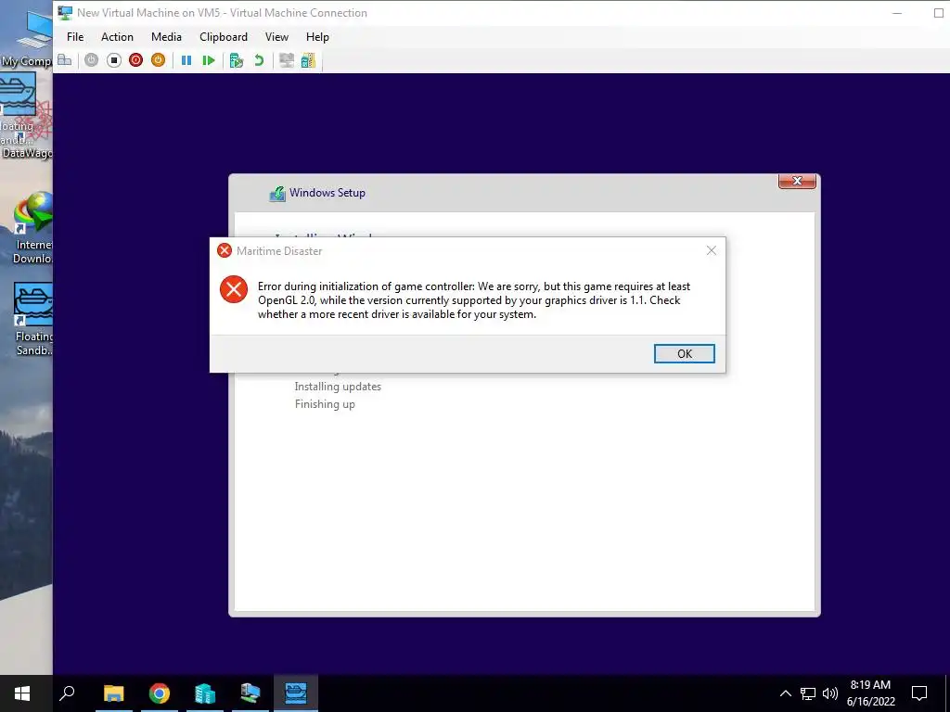Click the 'Finishing up' text

[325, 404]
